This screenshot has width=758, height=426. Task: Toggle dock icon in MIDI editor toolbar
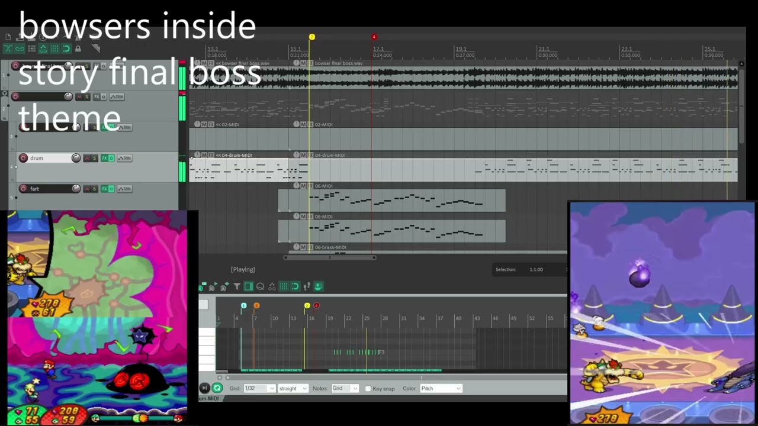click(249, 286)
